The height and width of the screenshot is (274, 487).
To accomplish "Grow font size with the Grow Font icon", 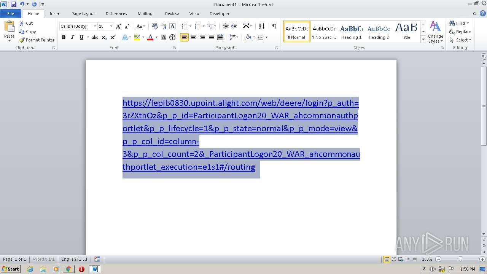I will pyautogui.click(x=119, y=26).
